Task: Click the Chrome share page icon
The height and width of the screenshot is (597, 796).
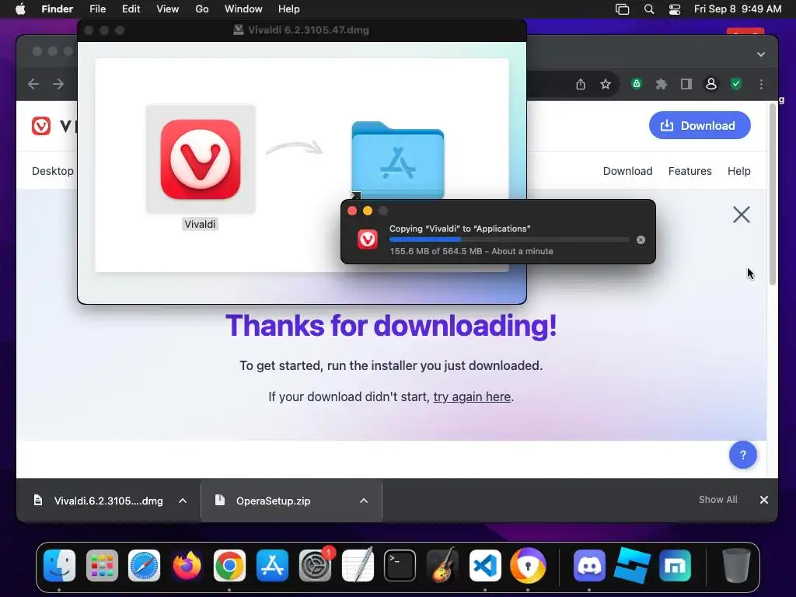Action: [x=581, y=84]
